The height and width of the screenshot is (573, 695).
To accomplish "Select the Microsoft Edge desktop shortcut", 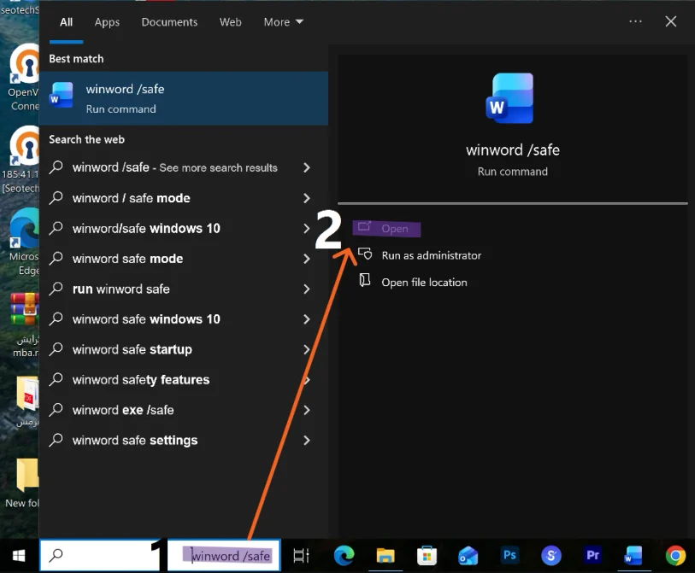I will 25,242.
